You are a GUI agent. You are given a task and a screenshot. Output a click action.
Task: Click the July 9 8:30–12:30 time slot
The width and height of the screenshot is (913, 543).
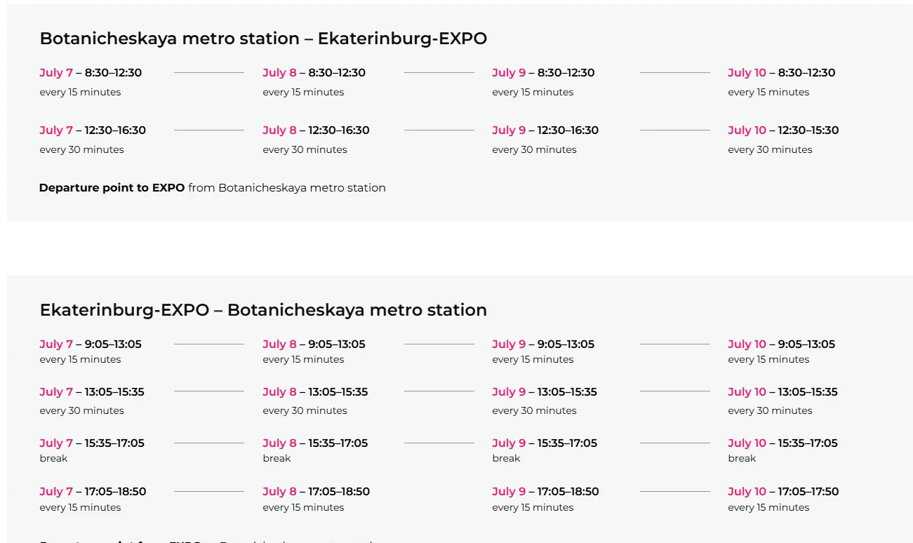[543, 73]
